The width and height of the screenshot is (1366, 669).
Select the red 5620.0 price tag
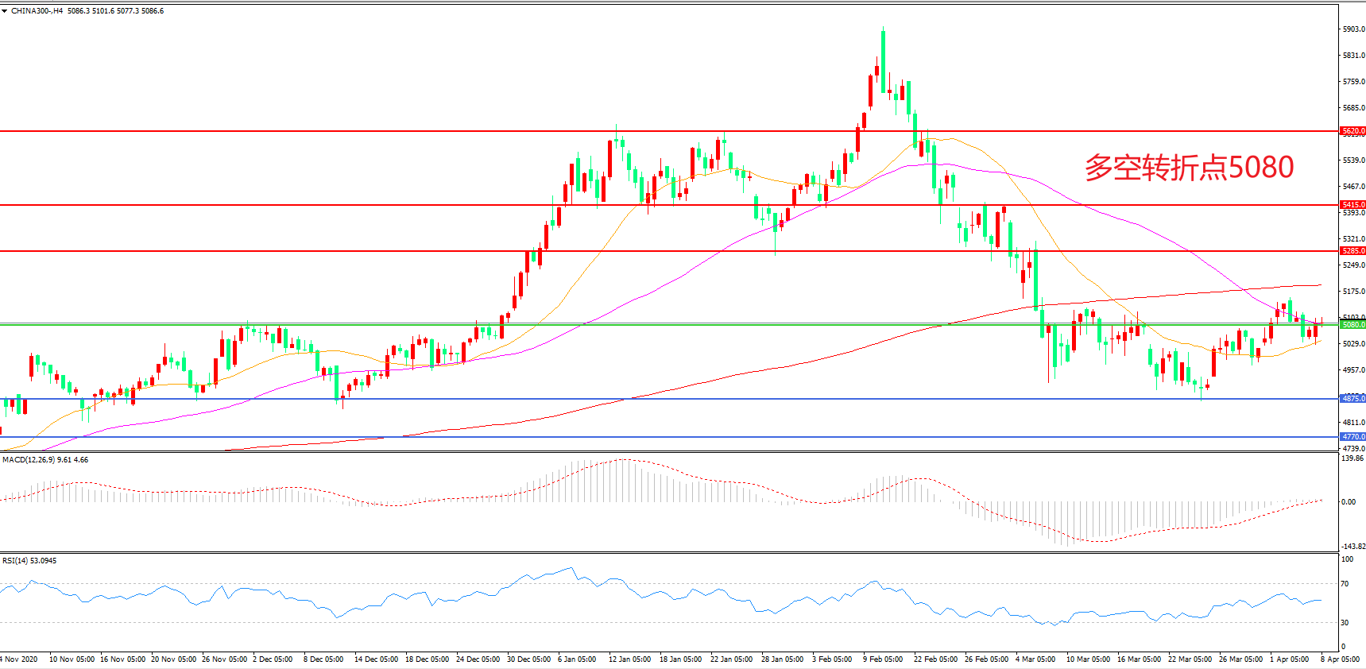pyautogui.click(x=1352, y=131)
